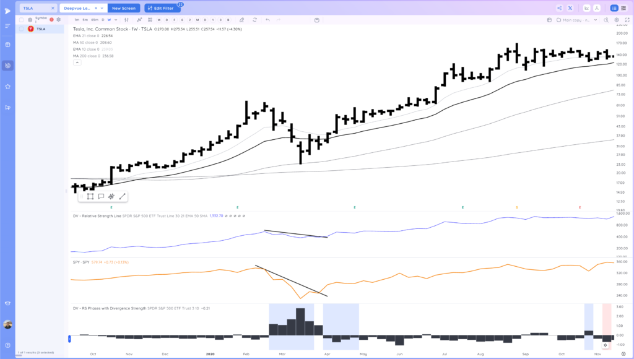Toggle the select-all checkbox in list header
634x359 pixels.
[22, 20]
